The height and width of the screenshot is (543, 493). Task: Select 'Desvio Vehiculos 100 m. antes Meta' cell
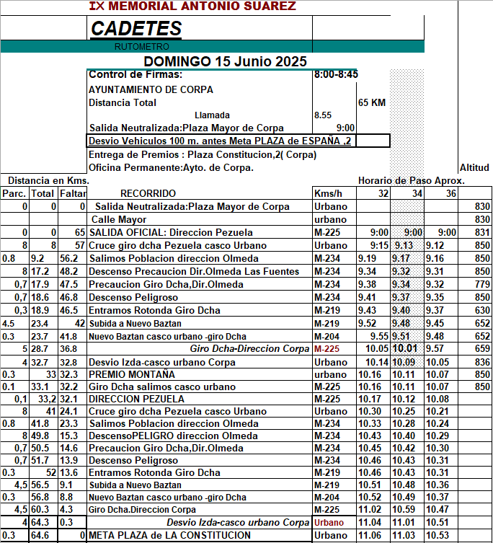tap(220, 141)
